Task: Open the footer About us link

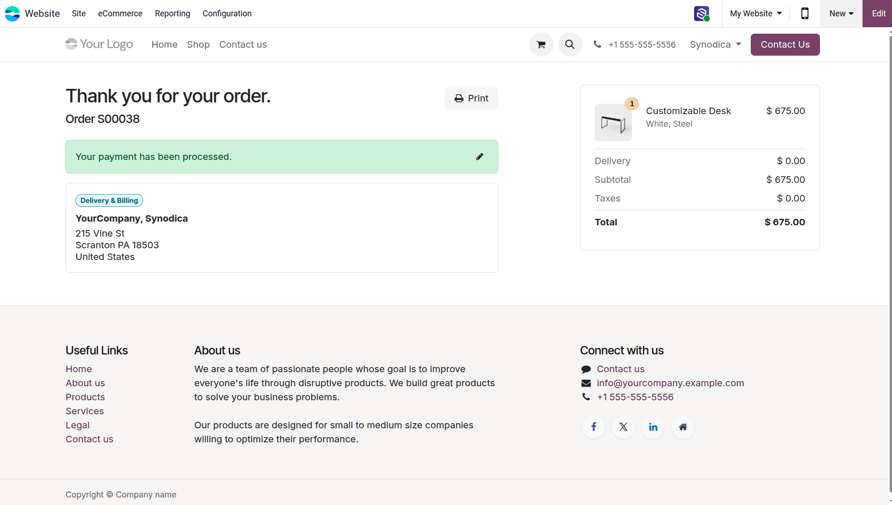Action: [85, 383]
